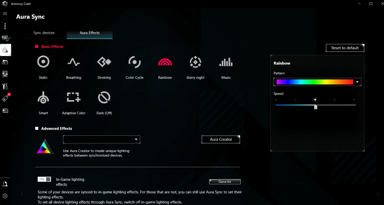Expand the hamburger menu in sidebar

(x=5, y=14)
